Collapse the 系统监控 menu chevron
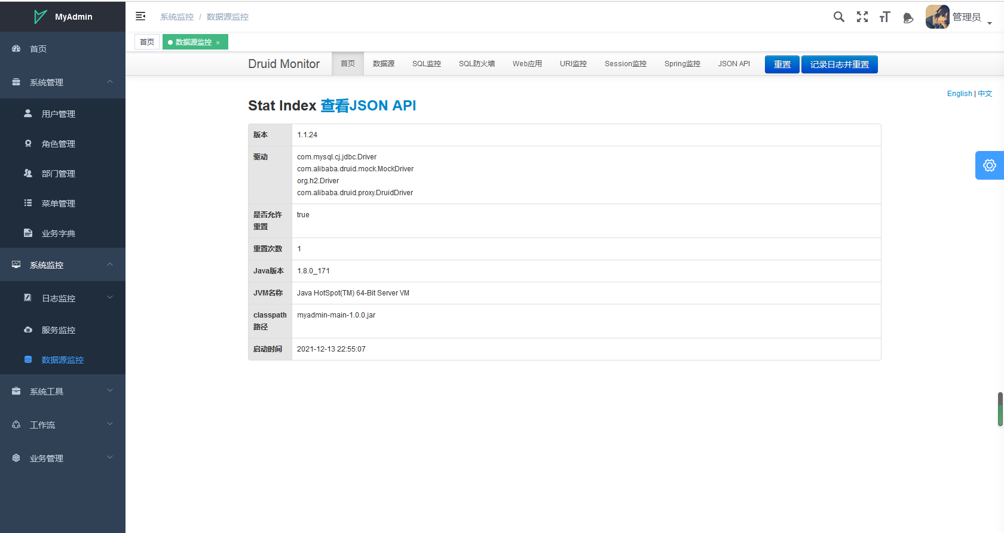Screen dimensions: 1004x533 (110, 264)
